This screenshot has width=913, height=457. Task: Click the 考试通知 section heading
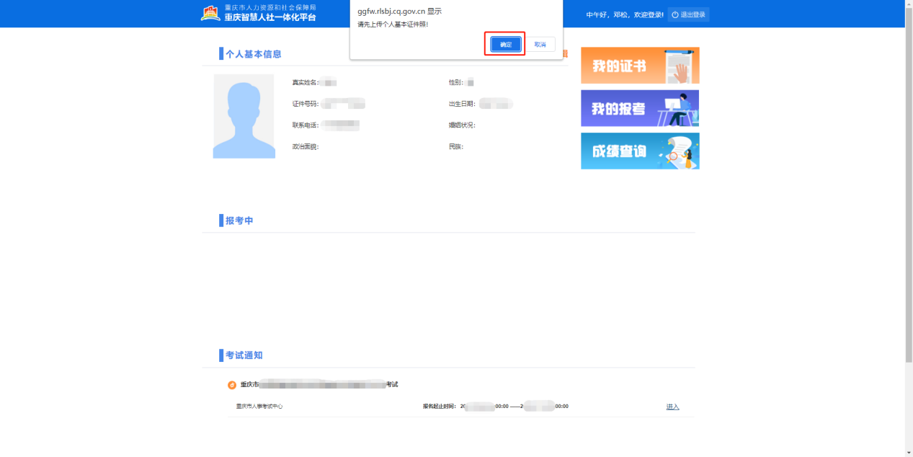tap(244, 355)
